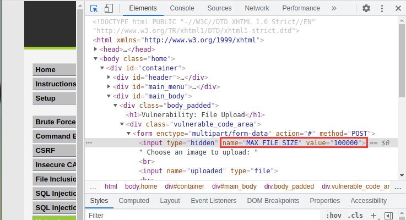Open File Inclusion in the DVWA menu
The width and height of the screenshot is (406, 220).
coord(55,179)
